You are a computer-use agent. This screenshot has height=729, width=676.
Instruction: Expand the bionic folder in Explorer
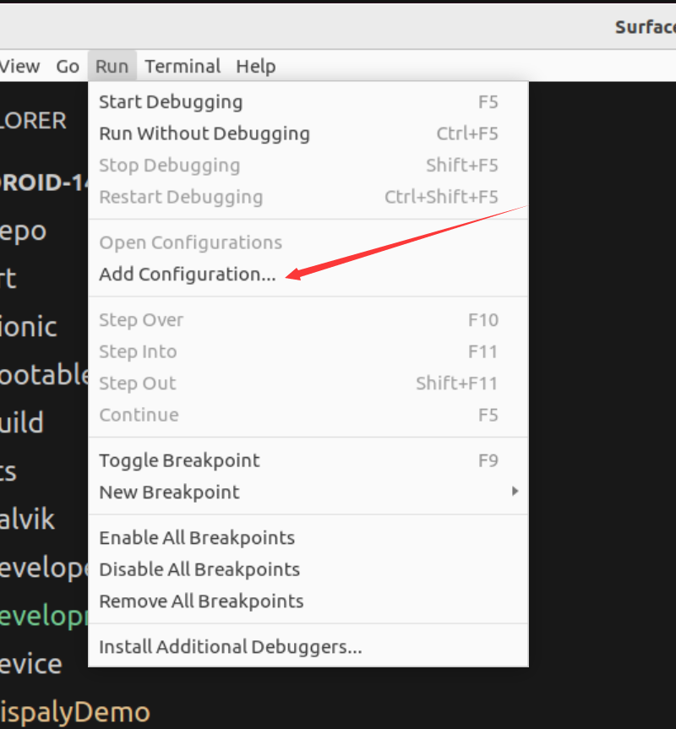(29, 326)
